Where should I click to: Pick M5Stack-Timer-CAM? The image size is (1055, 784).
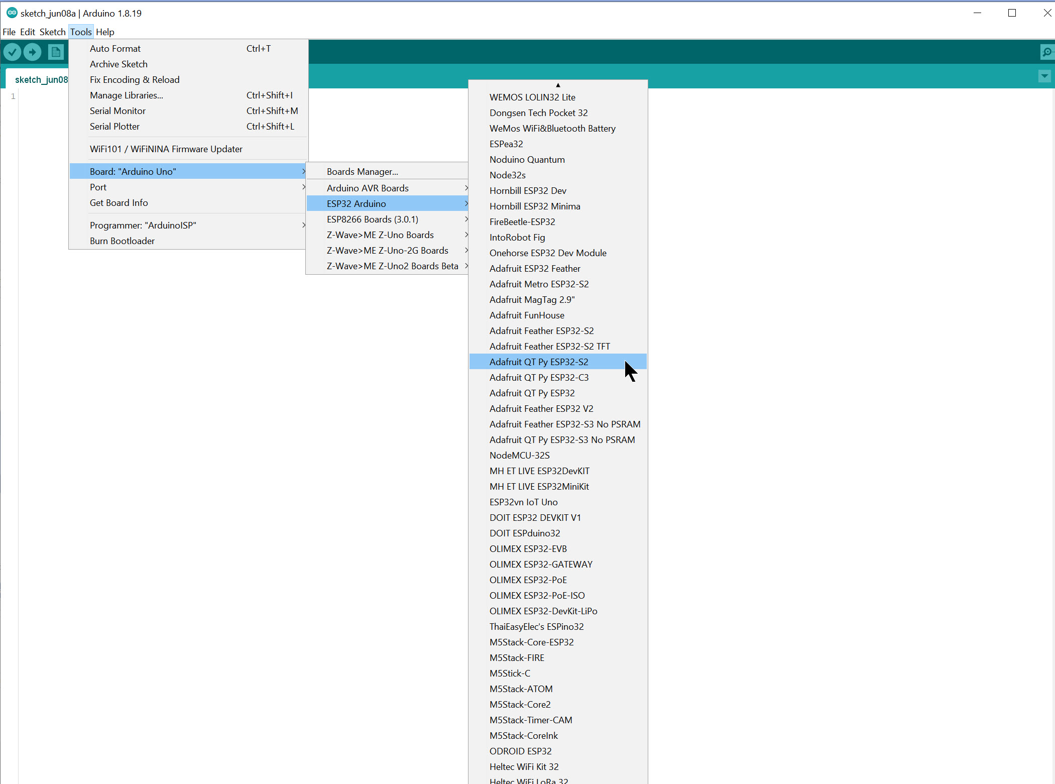point(558,720)
